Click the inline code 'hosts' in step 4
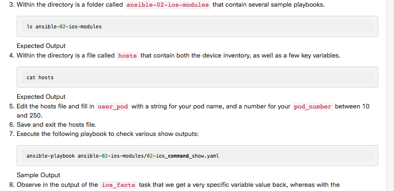Image resolution: width=394 pixels, height=191 pixels. (x=127, y=55)
